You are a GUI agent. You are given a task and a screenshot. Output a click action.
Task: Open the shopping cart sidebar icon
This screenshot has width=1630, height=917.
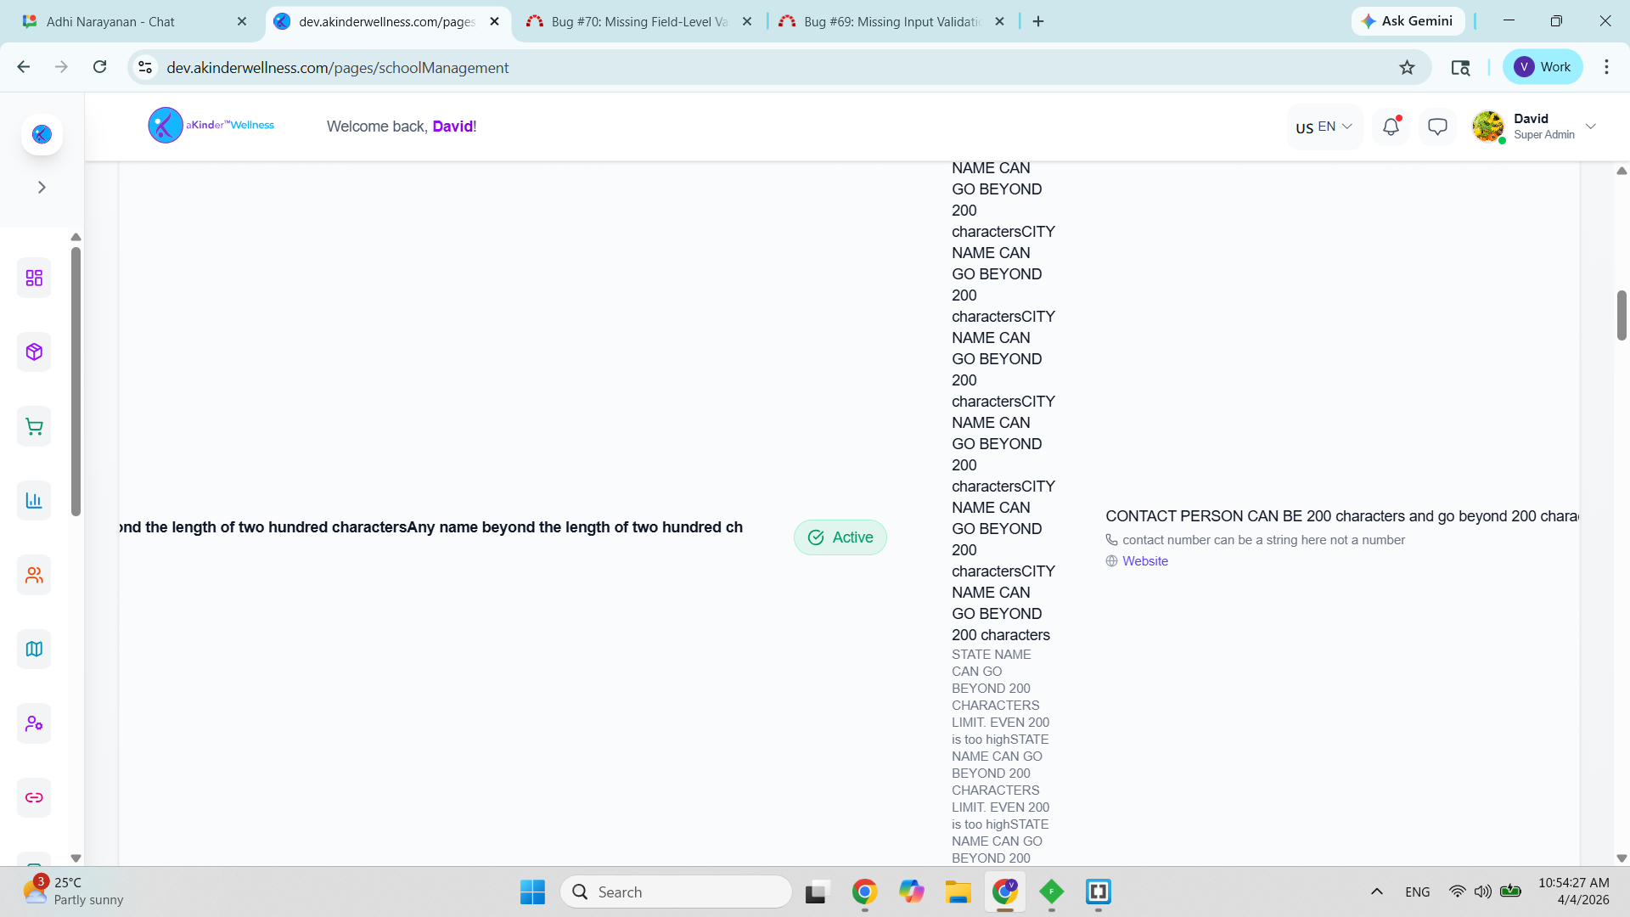click(34, 427)
